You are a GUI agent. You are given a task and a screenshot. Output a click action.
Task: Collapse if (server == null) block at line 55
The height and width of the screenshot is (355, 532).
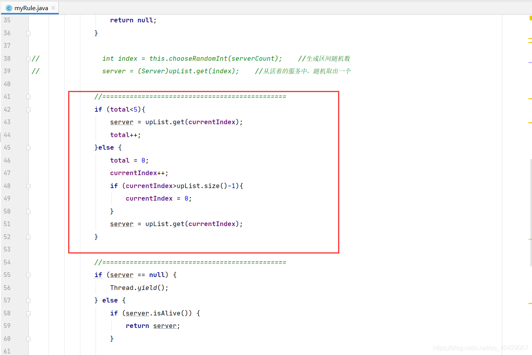coord(28,275)
